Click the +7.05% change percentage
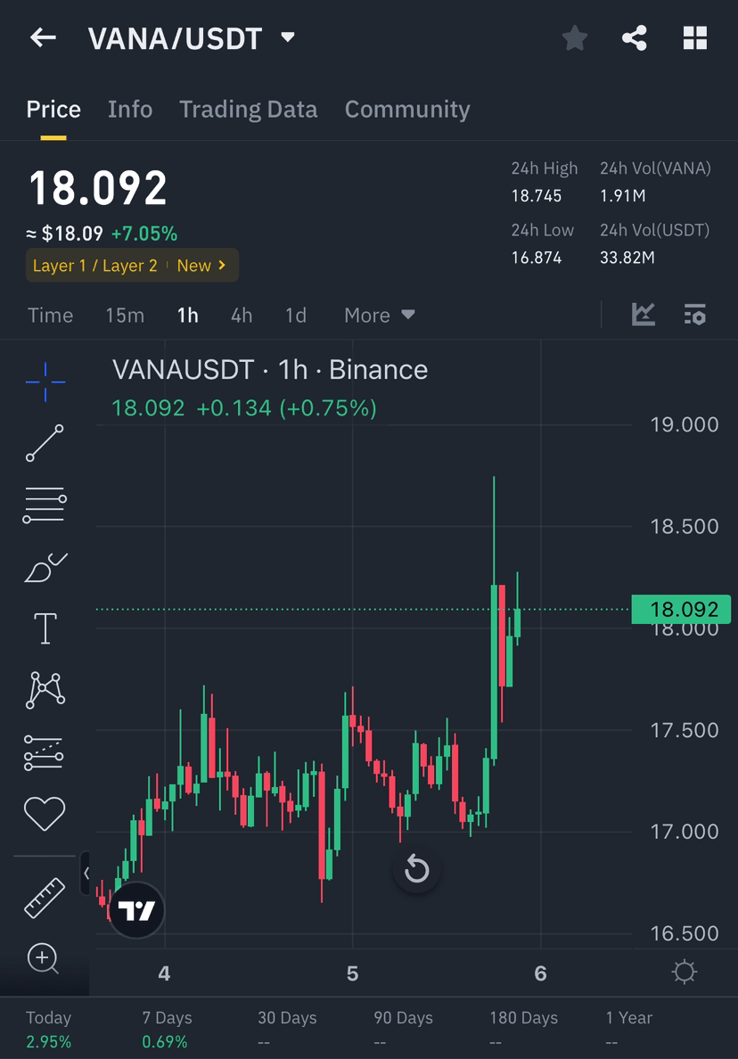This screenshot has width=738, height=1059. [x=144, y=234]
